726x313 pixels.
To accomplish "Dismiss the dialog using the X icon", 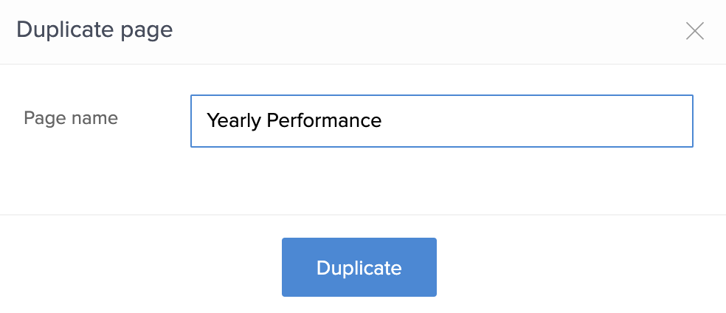I will (695, 31).
